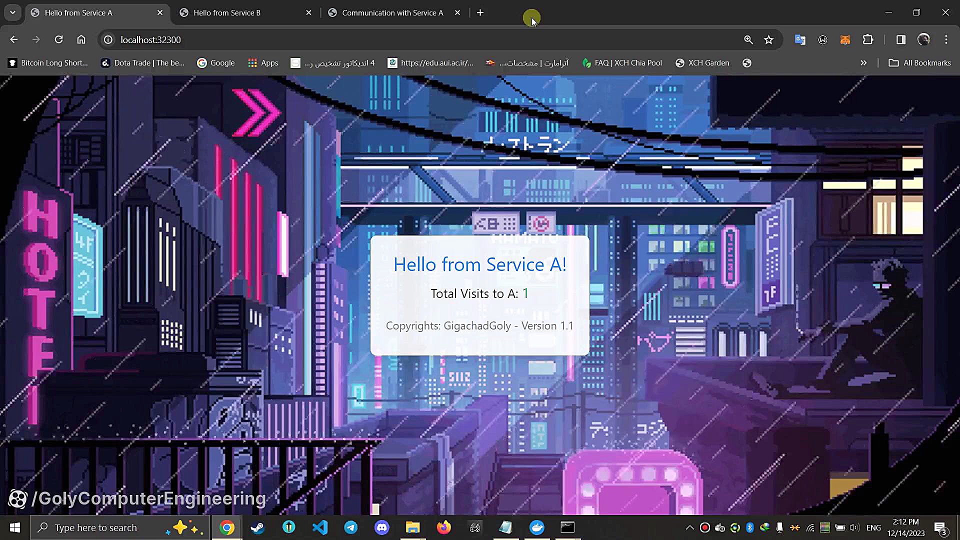Click the Type here to search box
Viewport: 960px width, 540px height.
[120, 527]
